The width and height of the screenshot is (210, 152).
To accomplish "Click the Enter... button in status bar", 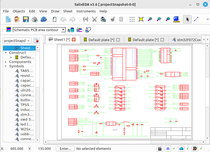I will 65,149.
